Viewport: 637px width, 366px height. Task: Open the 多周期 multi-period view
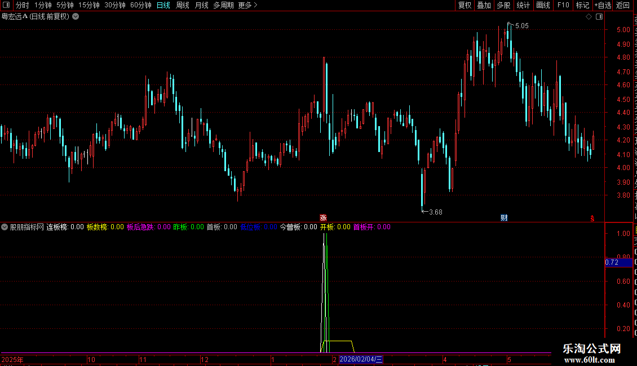click(223, 5)
